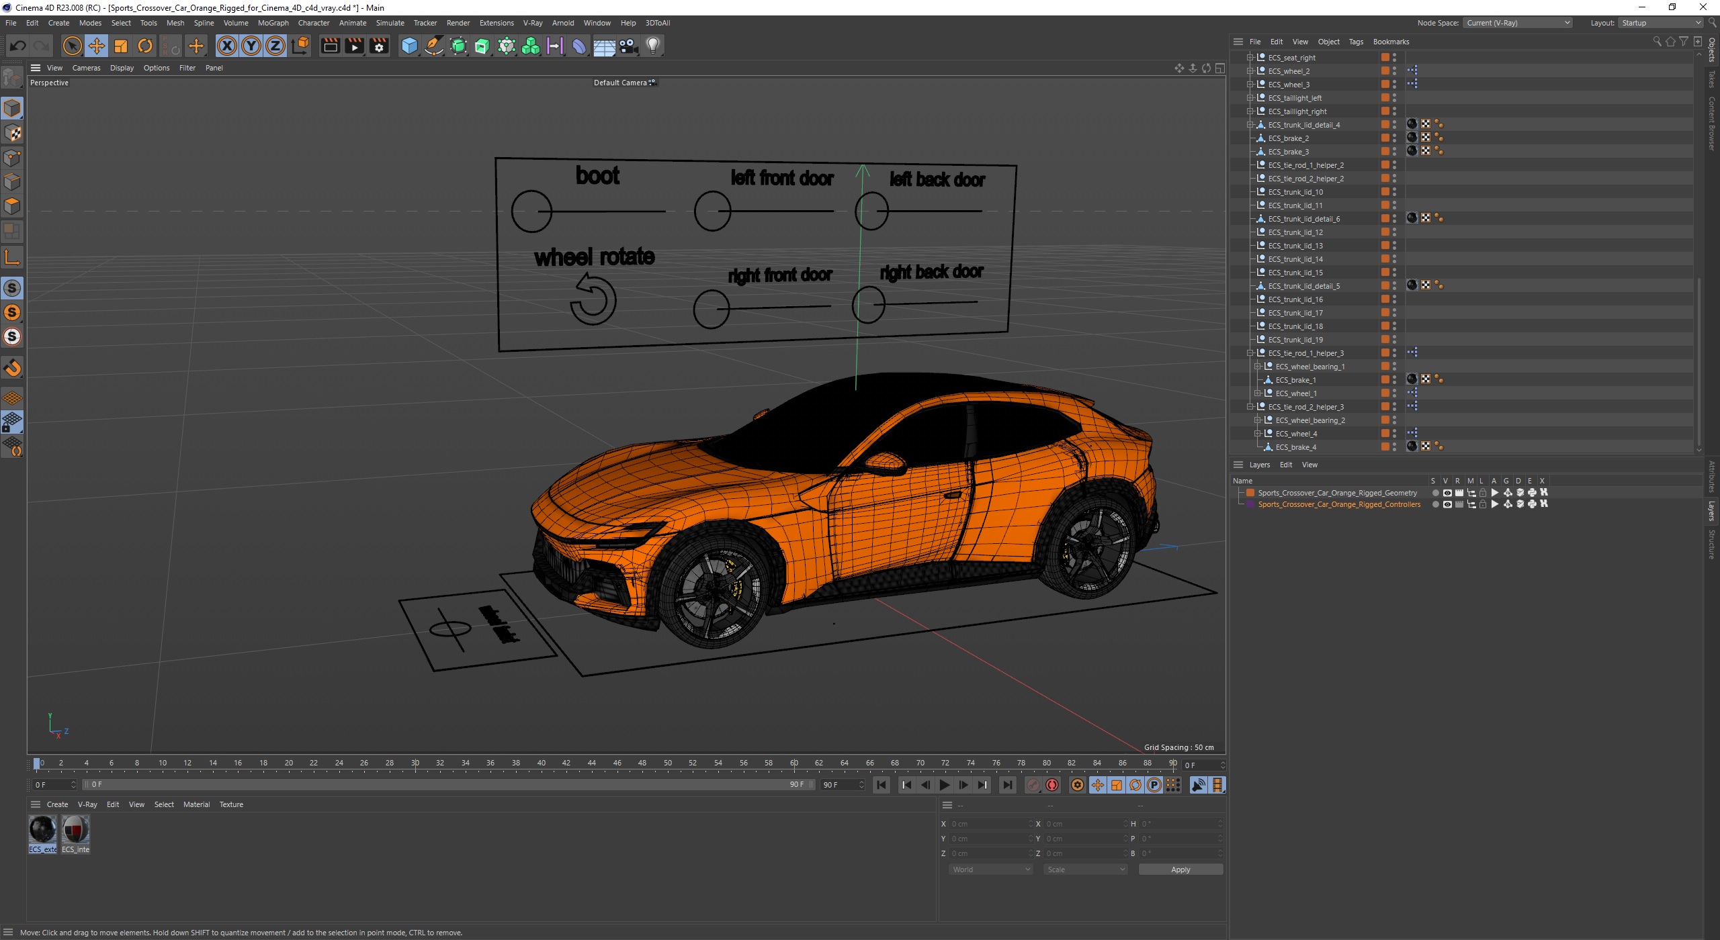Collapse ECS_tie_rod_2_helper_3 node
This screenshot has height=940, width=1720.
click(1250, 407)
